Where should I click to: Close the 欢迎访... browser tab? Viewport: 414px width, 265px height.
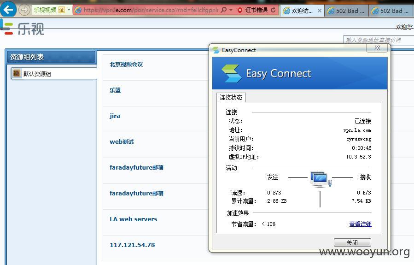tap(320, 11)
